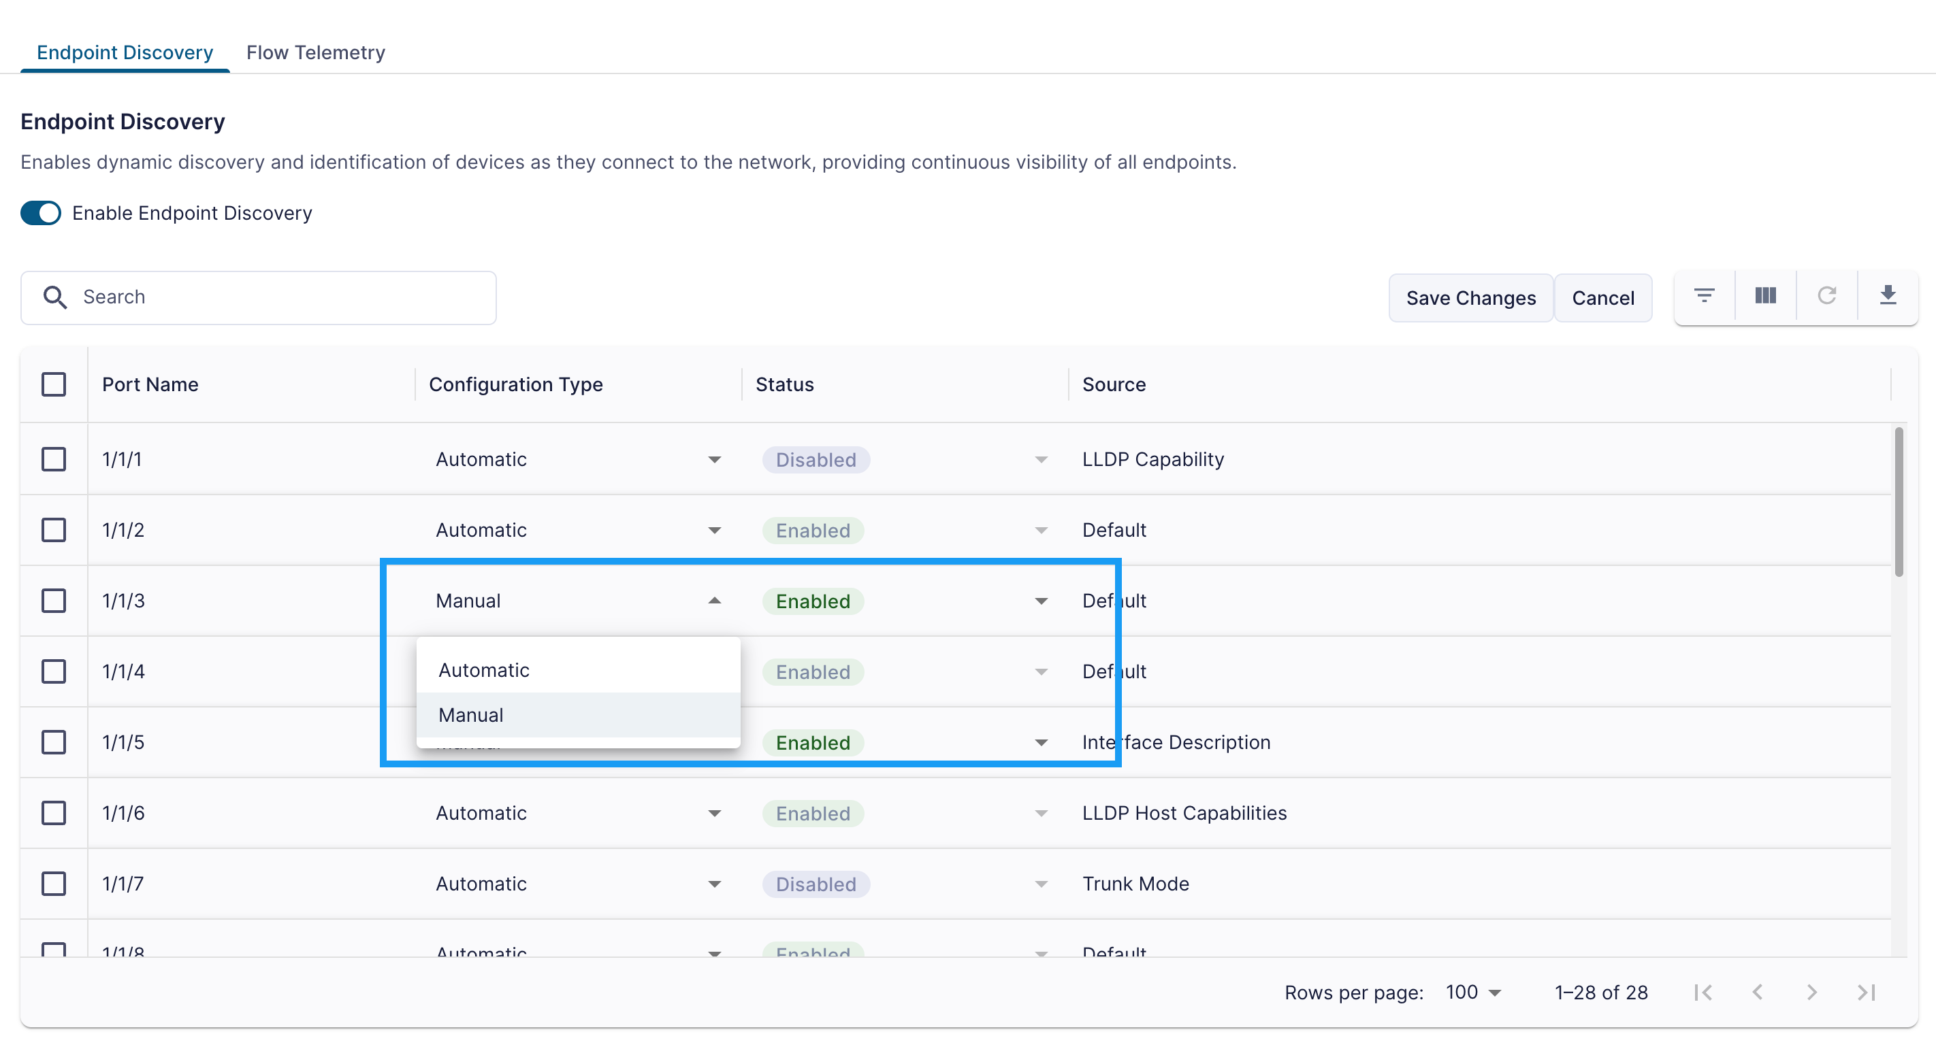Check the box for port 1/1/6
Viewport: 1936px width, 1049px height.
pyautogui.click(x=53, y=813)
